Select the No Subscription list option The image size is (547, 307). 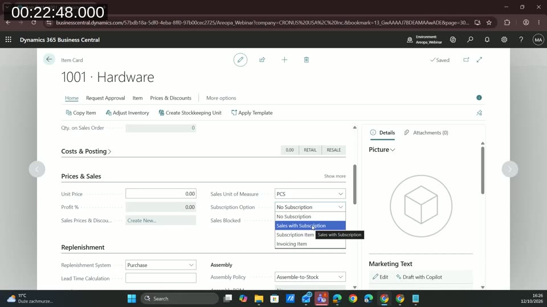point(310,217)
